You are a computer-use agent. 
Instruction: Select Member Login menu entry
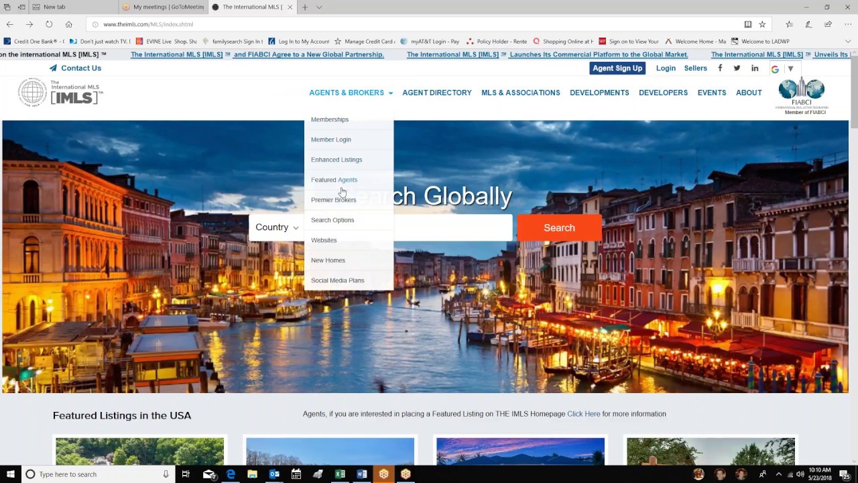pos(331,140)
